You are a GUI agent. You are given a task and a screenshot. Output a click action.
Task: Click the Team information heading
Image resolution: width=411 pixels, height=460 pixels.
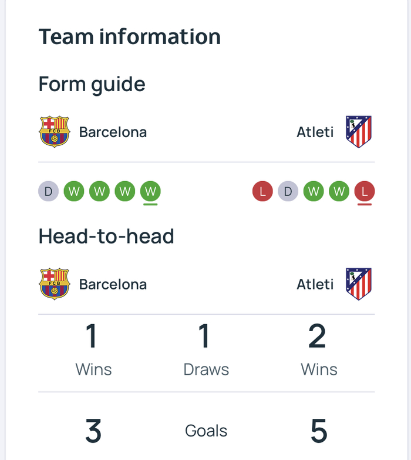point(130,36)
